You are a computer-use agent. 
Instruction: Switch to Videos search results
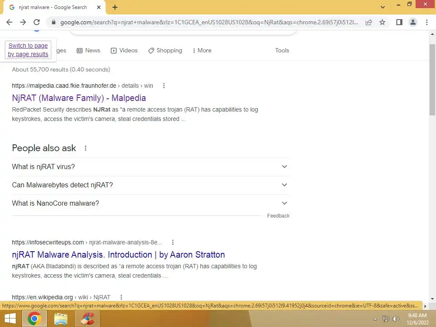(124, 50)
